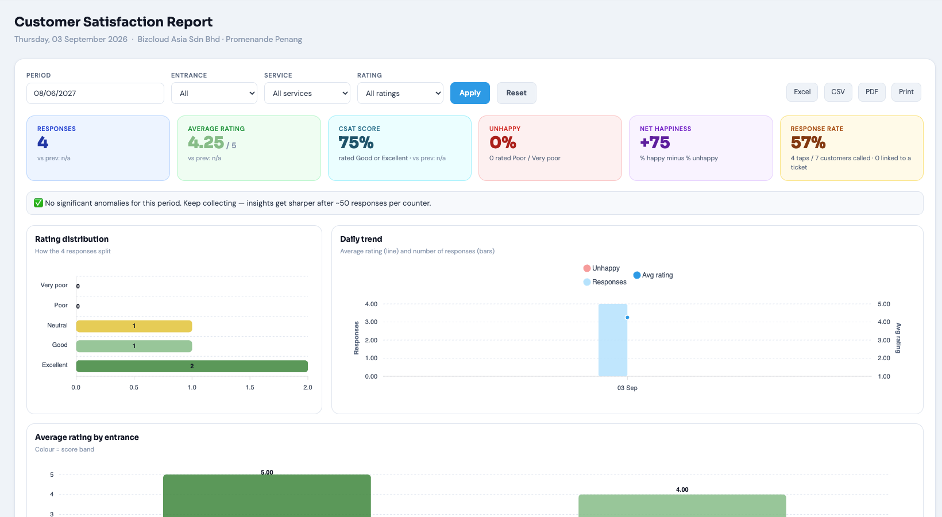This screenshot has height=517, width=942.
Task: Select the CSAT Score card
Action: click(400, 148)
